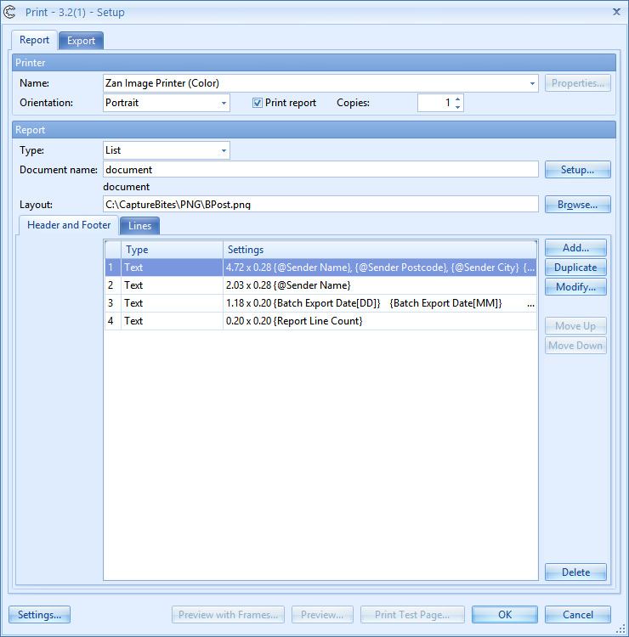Duplicate the selected text row
Image resolution: width=629 pixels, height=637 pixels.
point(575,268)
